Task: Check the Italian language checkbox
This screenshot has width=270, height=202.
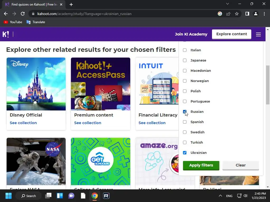Action: (185, 50)
